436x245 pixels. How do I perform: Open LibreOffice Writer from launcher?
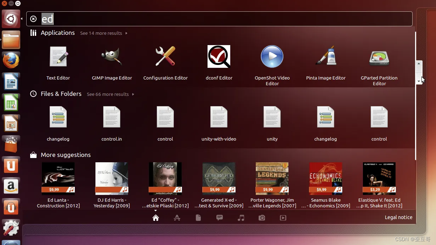coord(11,82)
